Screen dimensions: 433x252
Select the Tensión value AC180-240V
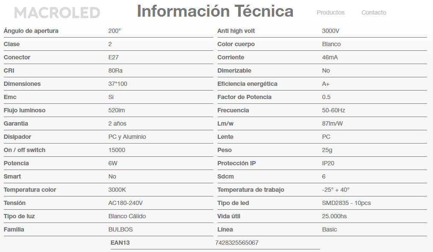pyautogui.click(x=126, y=203)
